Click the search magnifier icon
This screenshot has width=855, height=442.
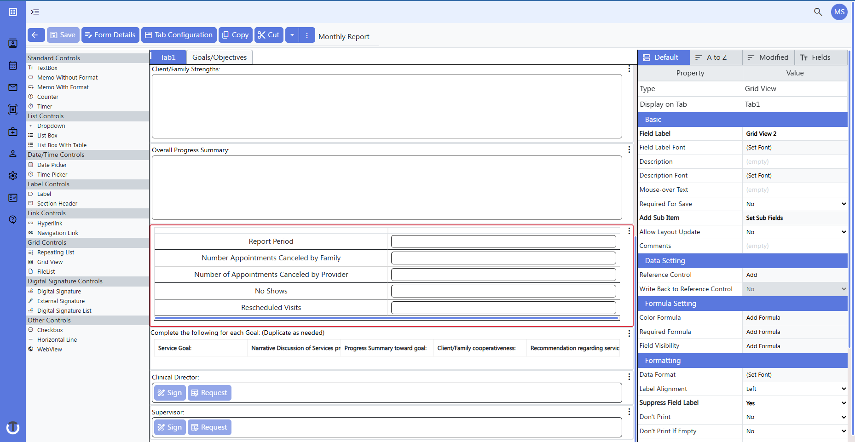point(818,12)
